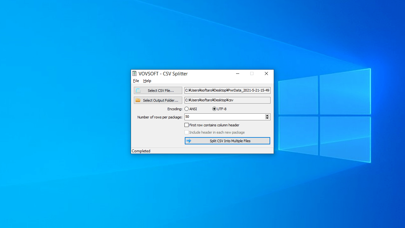Click the Select Output Folder button
This screenshot has width=405, height=228.
tap(158, 100)
